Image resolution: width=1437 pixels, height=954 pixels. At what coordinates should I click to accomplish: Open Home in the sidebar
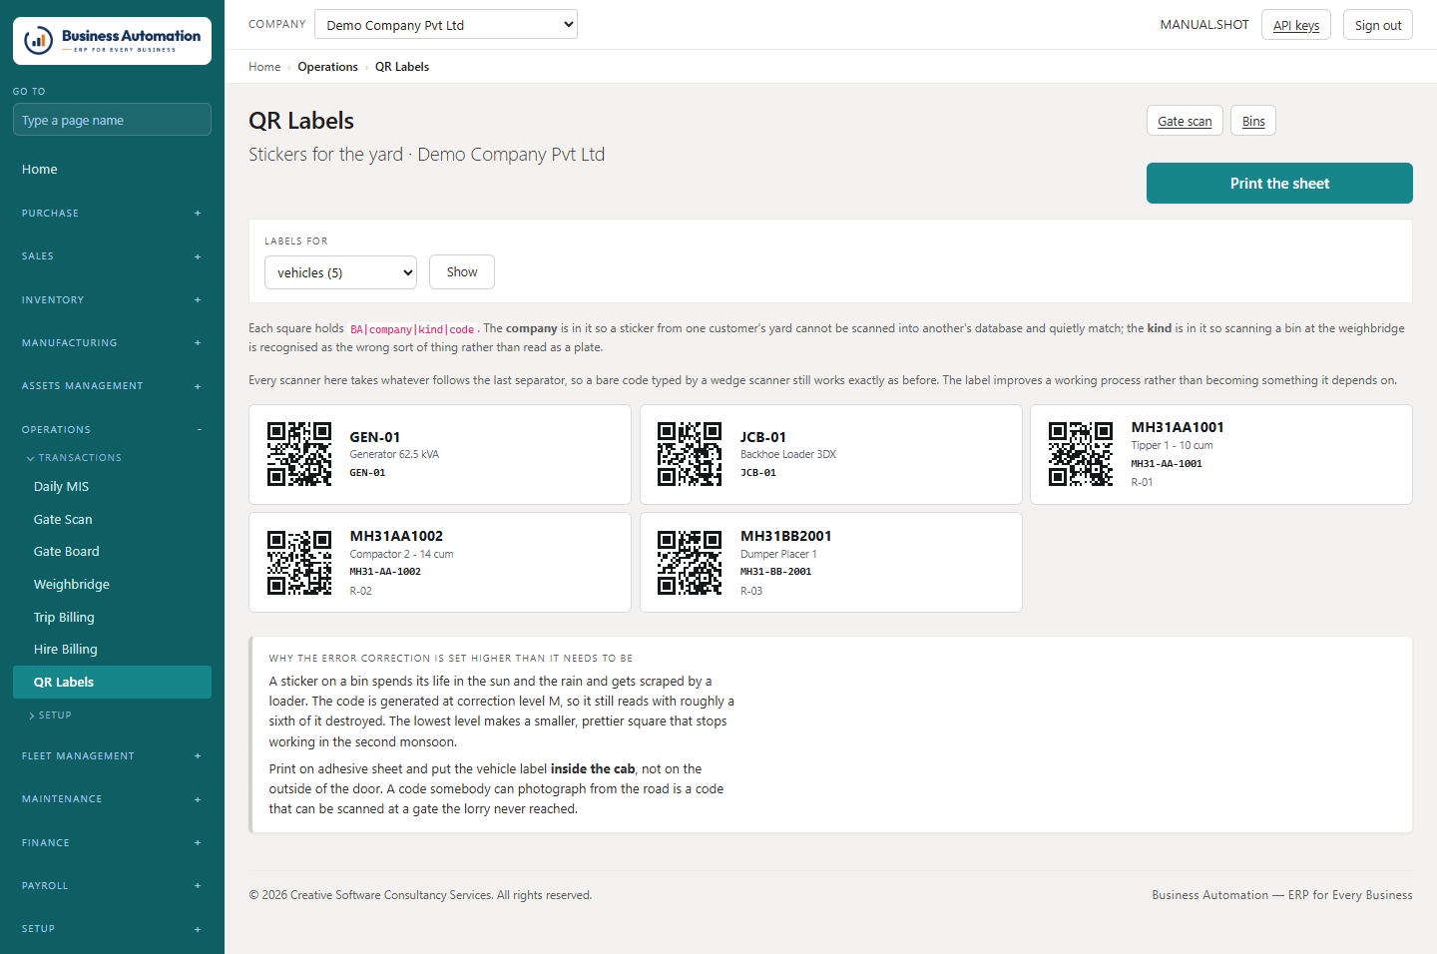(112, 170)
